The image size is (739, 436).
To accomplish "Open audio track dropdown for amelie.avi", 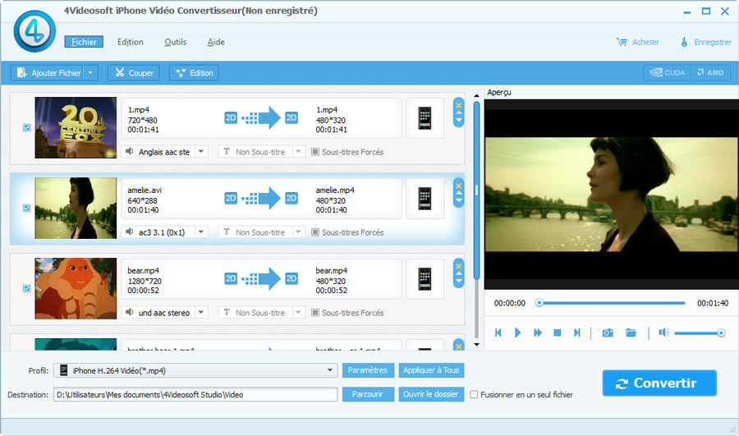I will [x=201, y=232].
